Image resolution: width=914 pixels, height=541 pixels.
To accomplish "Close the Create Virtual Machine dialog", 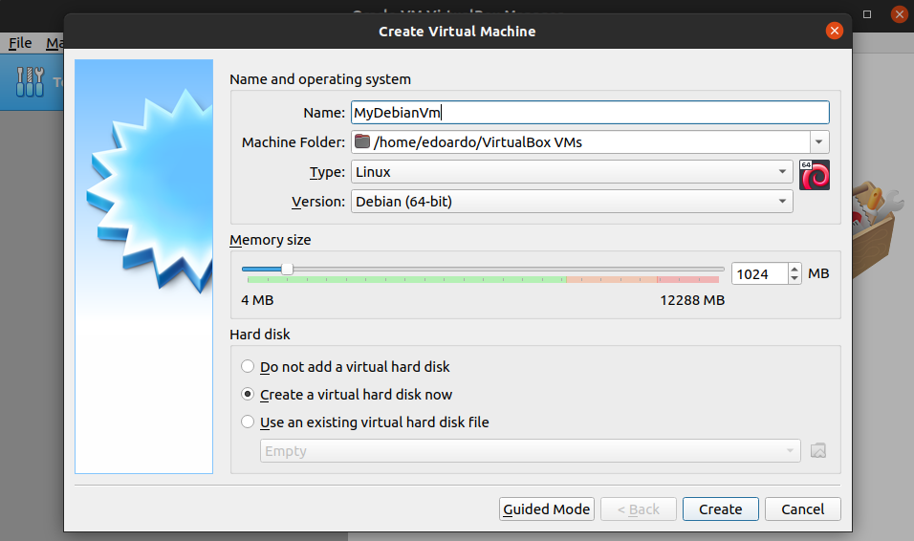I will (834, 31).
